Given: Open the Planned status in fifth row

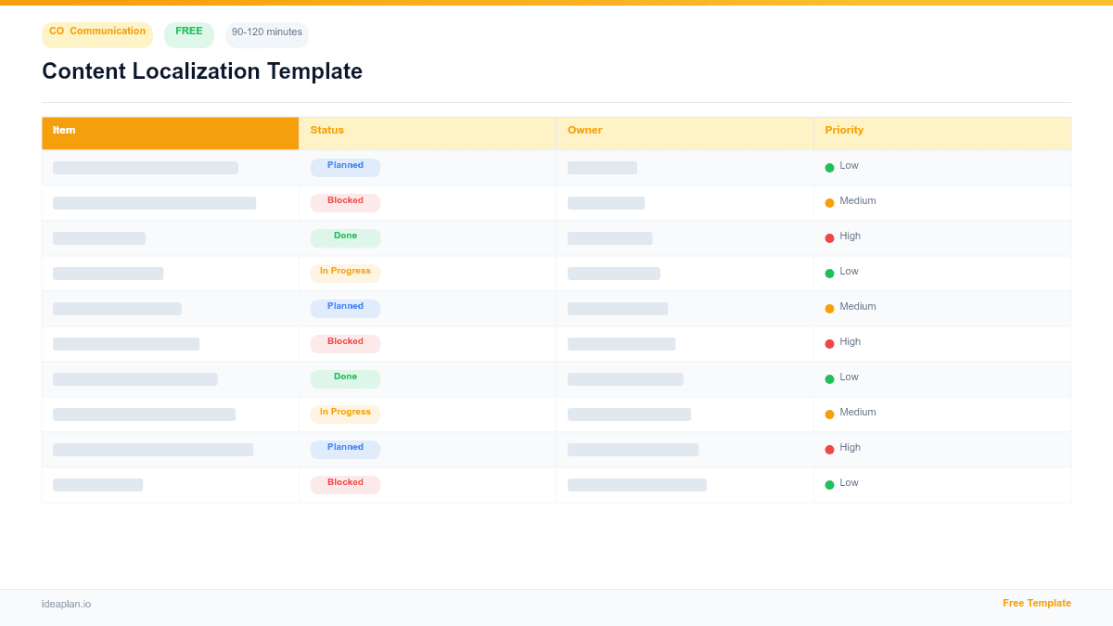Looking at the screenshot, I should tap(345, 307).
